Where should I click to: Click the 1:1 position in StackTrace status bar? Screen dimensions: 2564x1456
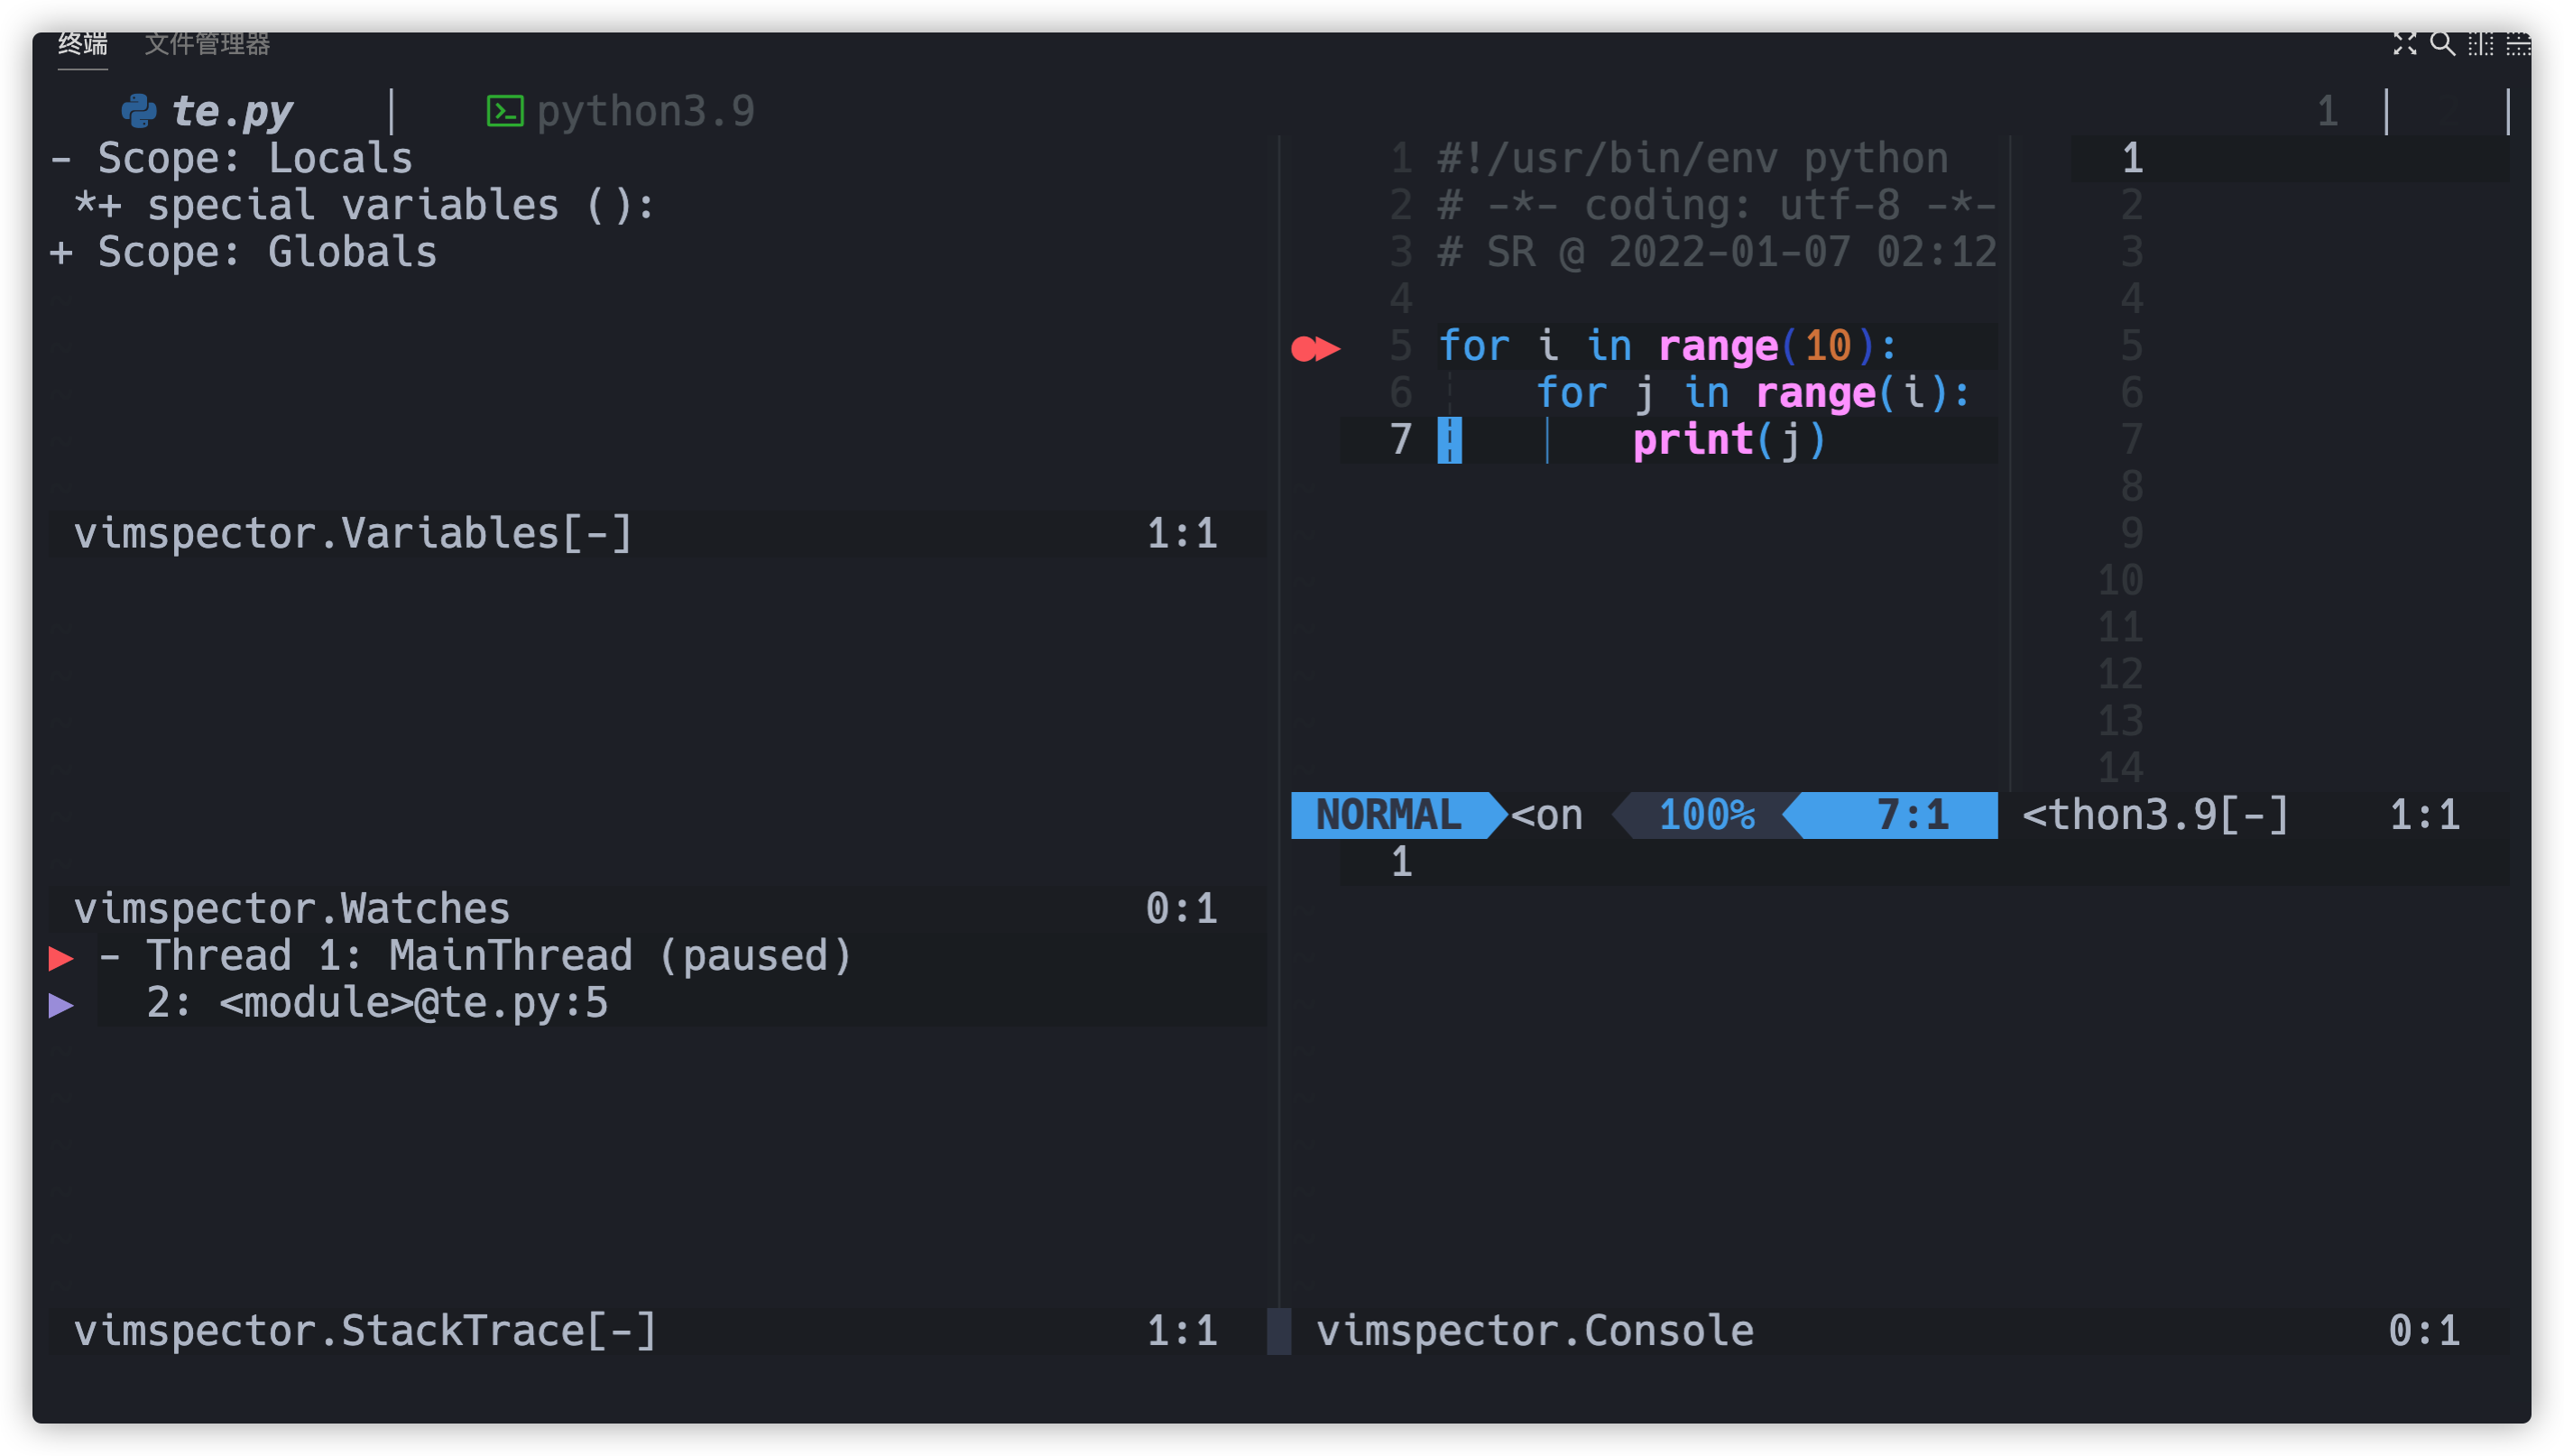pyautogui.click(x=1182, y=1331)
